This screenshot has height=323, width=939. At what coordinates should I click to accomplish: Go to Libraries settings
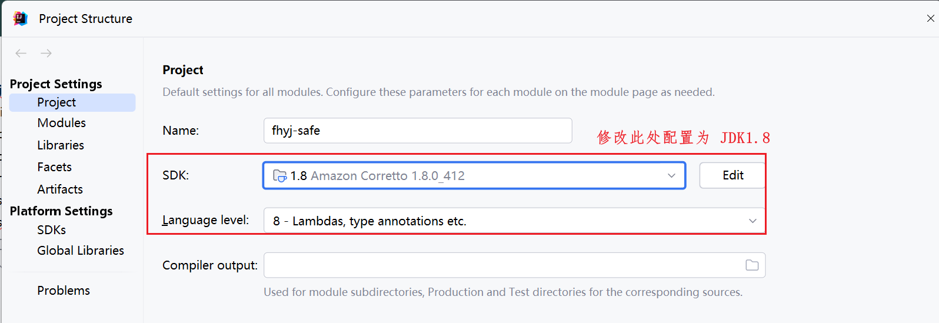(61, 145)
